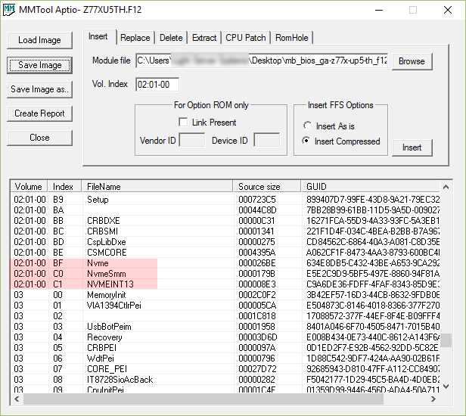Switch to the Insert tab
This screenshot has width=466, height=416.
98,37
